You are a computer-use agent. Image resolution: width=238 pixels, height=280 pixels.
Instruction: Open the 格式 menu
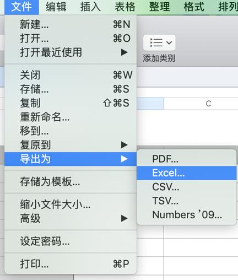194,7
